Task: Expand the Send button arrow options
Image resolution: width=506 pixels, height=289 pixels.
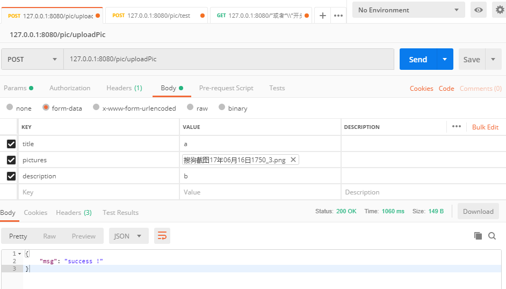Action: coord(445,59)
